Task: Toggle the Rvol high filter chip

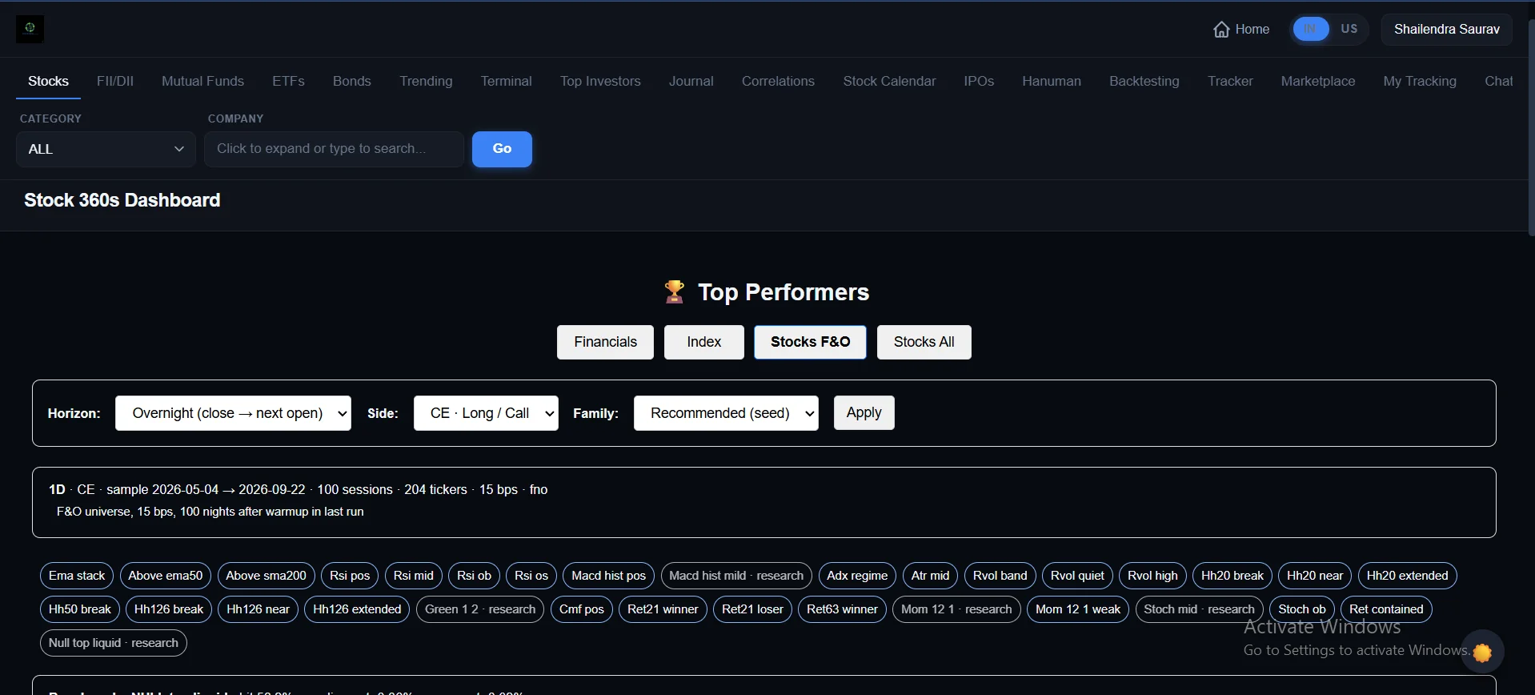Action: click(1152, 576)
